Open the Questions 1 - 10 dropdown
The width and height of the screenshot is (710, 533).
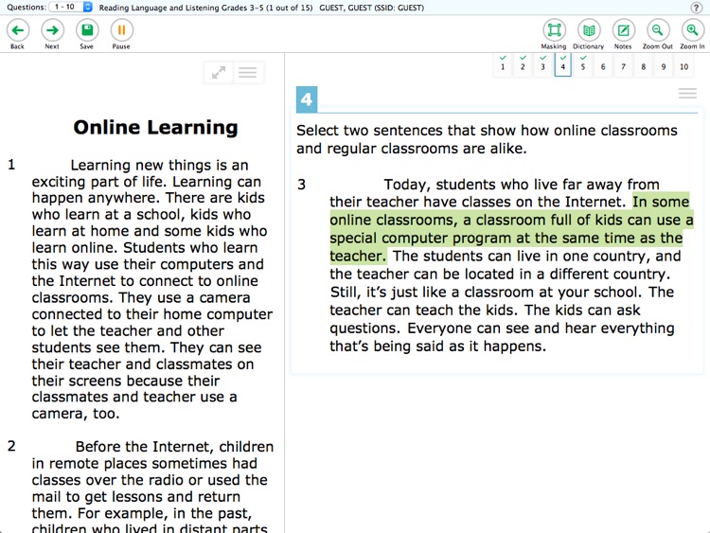pyautogui.click(x=71, y=7)
